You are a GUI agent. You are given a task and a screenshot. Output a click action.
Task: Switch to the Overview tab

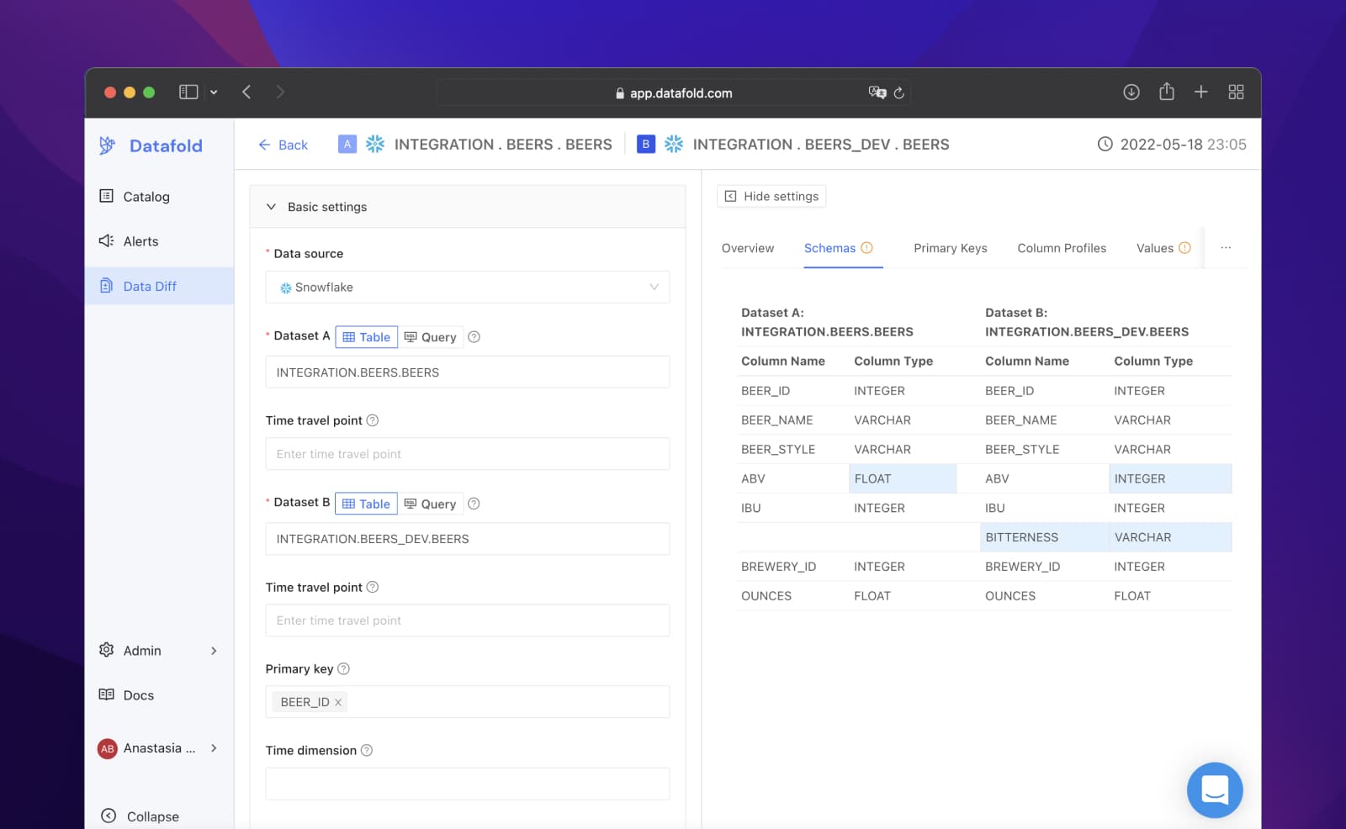748,248
